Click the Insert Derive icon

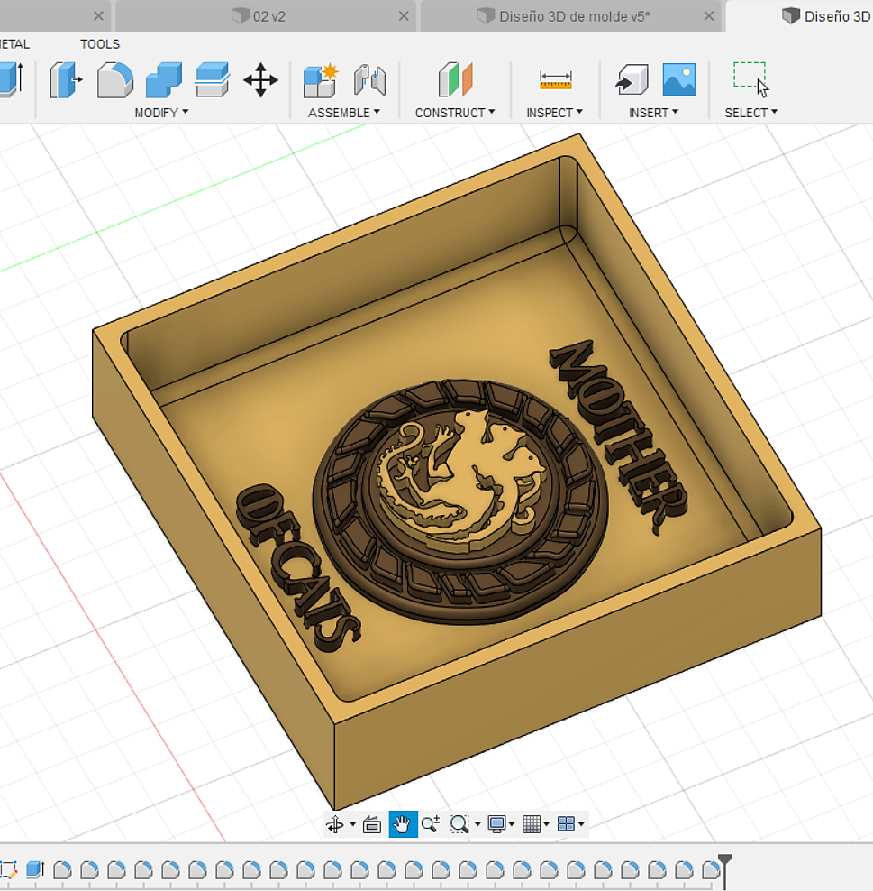point(632,80)
